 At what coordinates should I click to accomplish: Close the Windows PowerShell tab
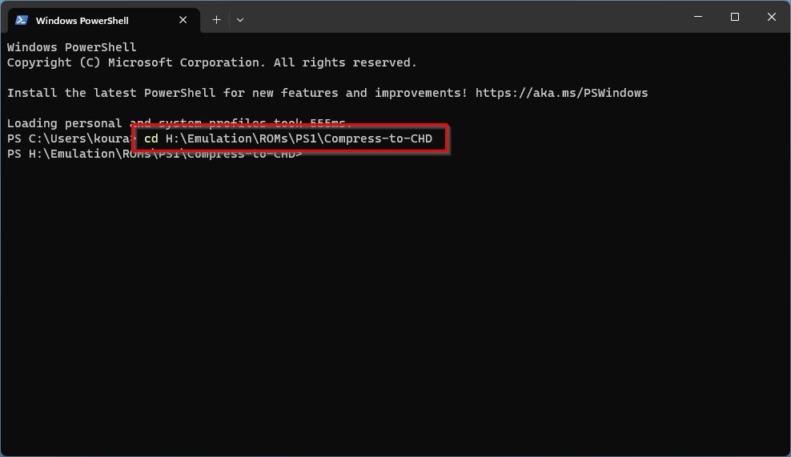[183, 20]
